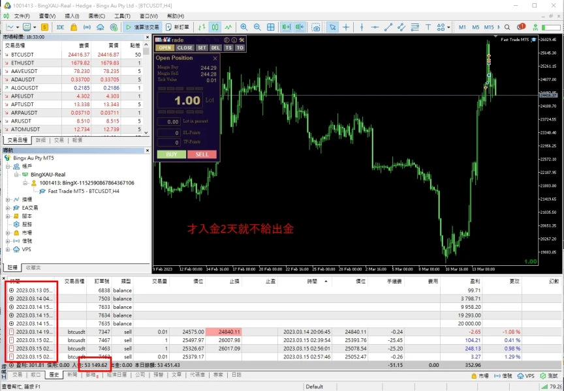
Task: Toggle chart auto-scroll icon
Action: pos(286,27)
